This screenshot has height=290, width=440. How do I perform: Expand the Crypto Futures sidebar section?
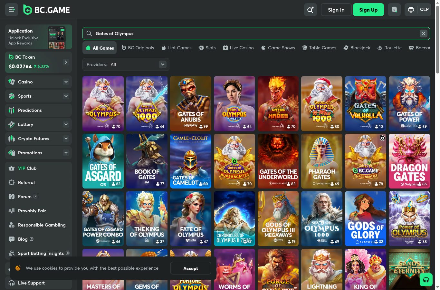click(x=66, y=139)
